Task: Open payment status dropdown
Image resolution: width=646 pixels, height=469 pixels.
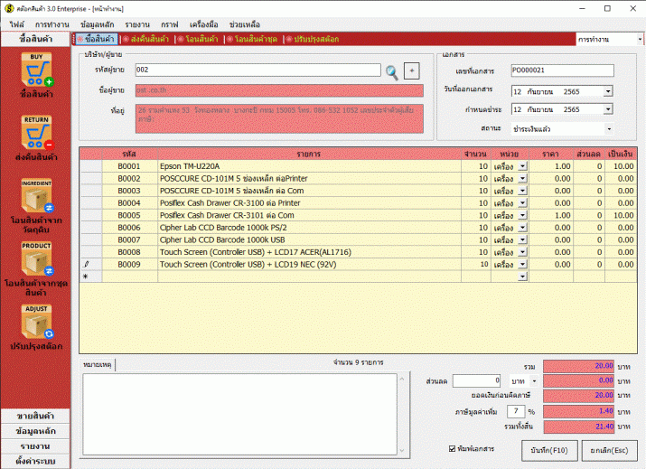Action: [x=609, y=129]
